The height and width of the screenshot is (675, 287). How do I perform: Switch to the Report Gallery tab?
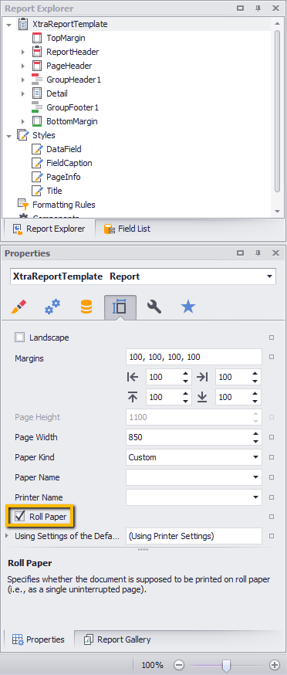pyautogui.click(x=117, y=639)
